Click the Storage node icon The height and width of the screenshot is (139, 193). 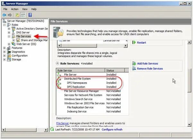(9, 59)
